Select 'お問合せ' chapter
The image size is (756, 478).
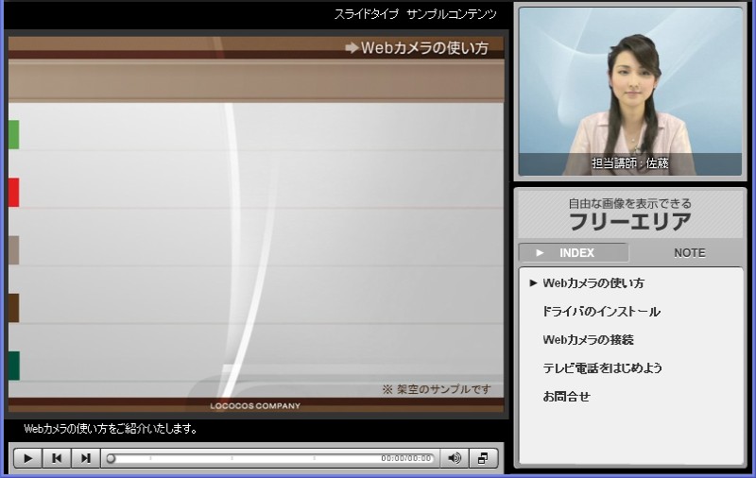566,397
